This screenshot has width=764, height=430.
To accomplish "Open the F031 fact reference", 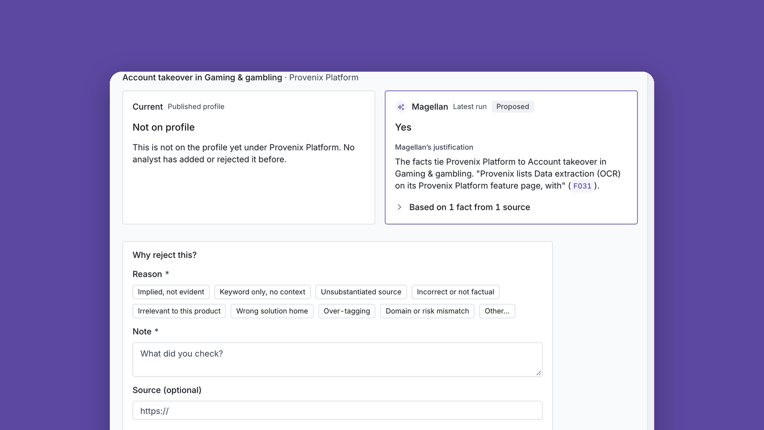I will pos(582,186).
